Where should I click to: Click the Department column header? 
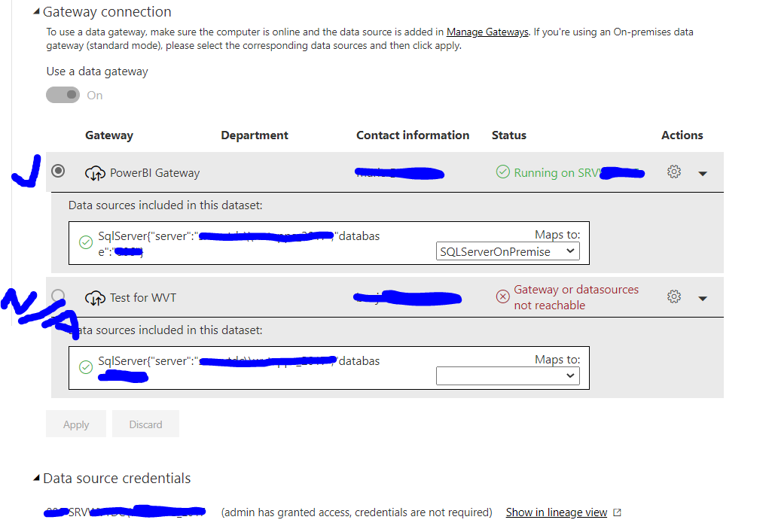pyautogui.click(x=255, y=135)
